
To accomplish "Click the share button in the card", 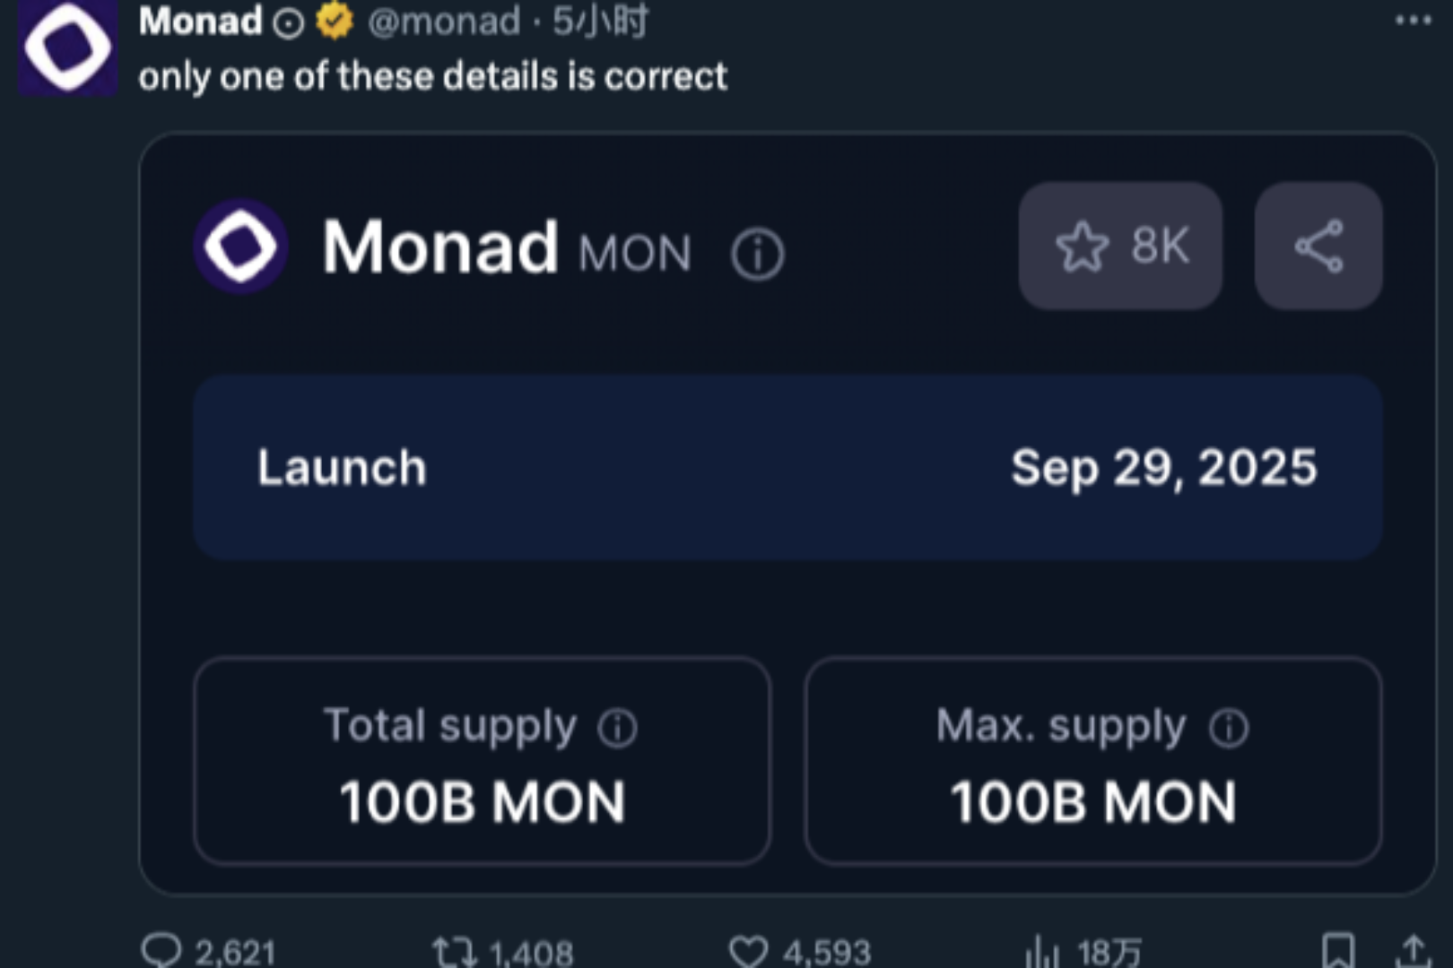I will point(1318,246).
